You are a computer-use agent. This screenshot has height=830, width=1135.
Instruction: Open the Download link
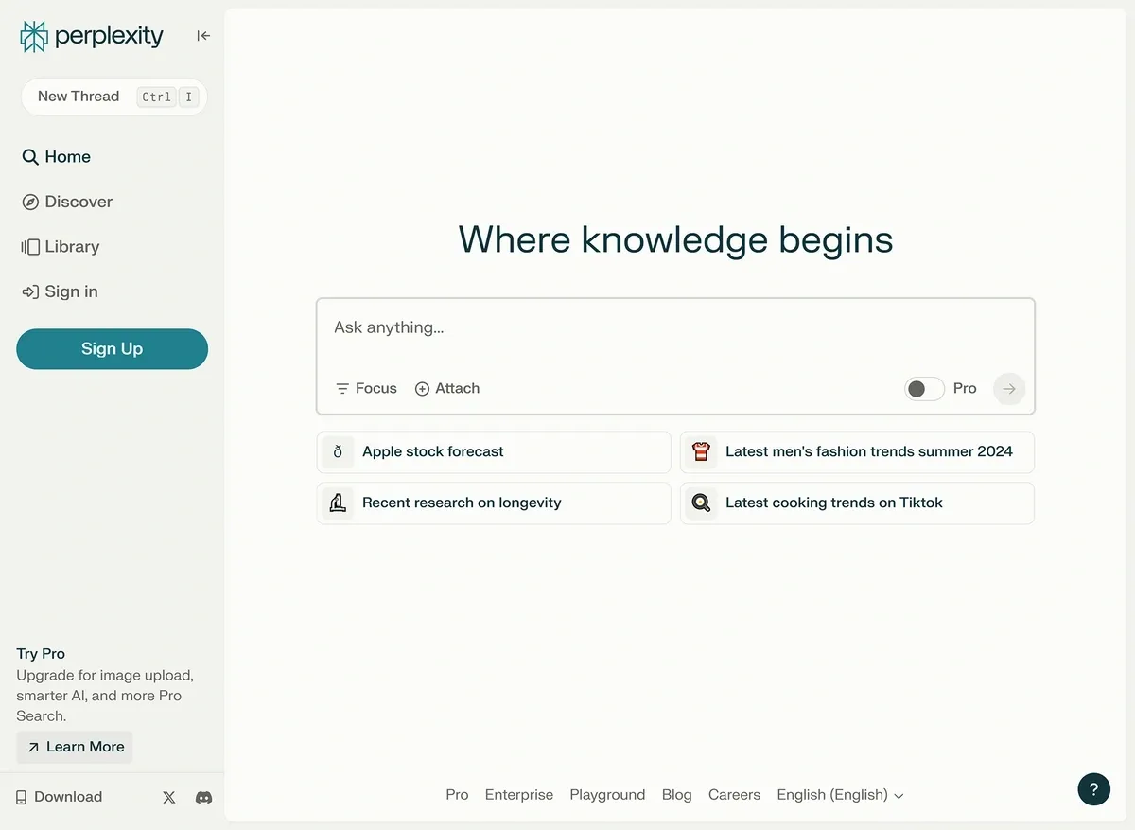pos(59,797)
